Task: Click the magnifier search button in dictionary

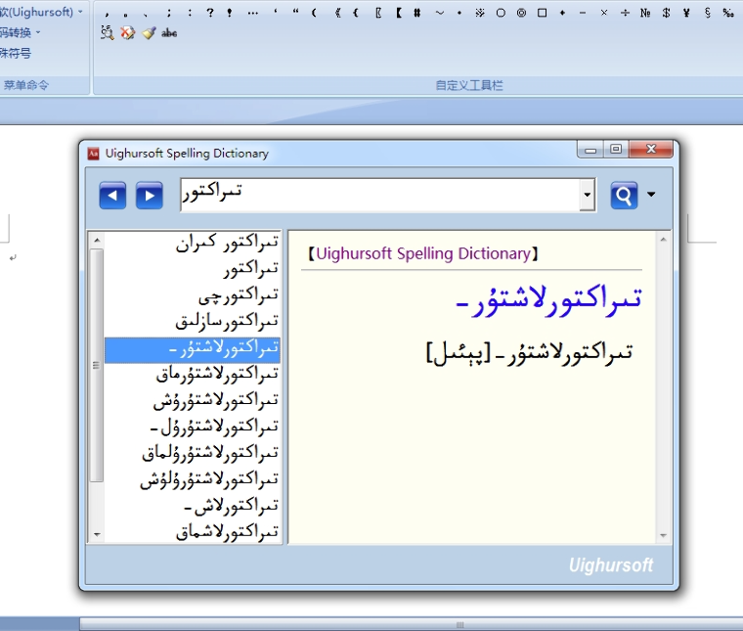Action: coord(624,196)
